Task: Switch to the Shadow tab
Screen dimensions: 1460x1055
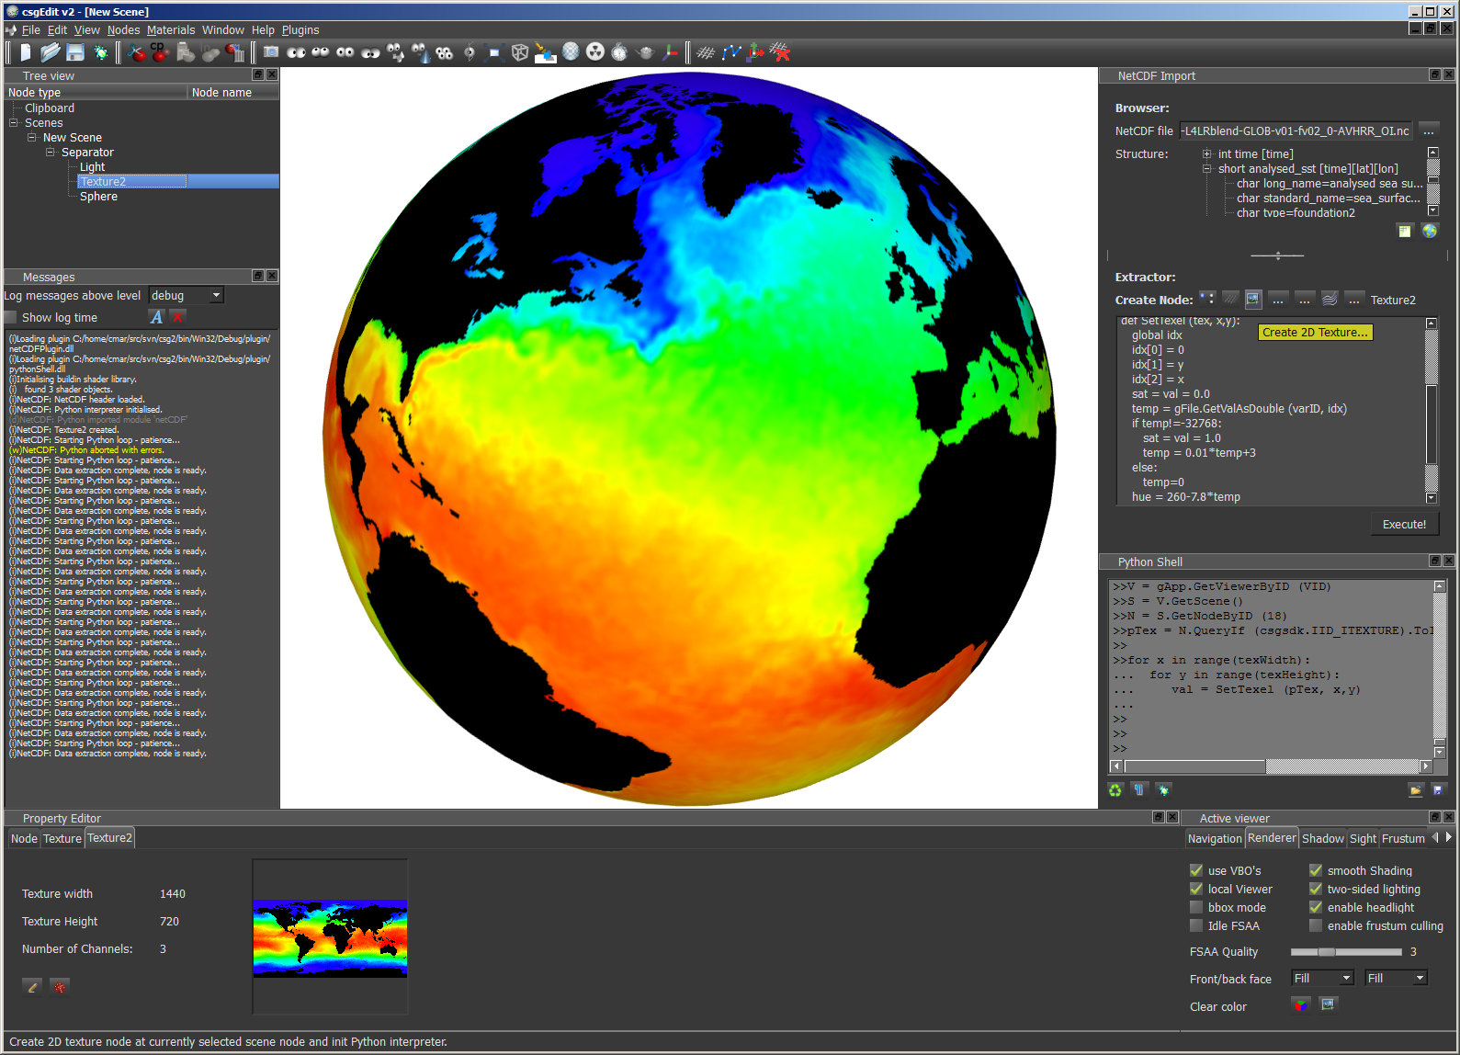Action: 1322,838
